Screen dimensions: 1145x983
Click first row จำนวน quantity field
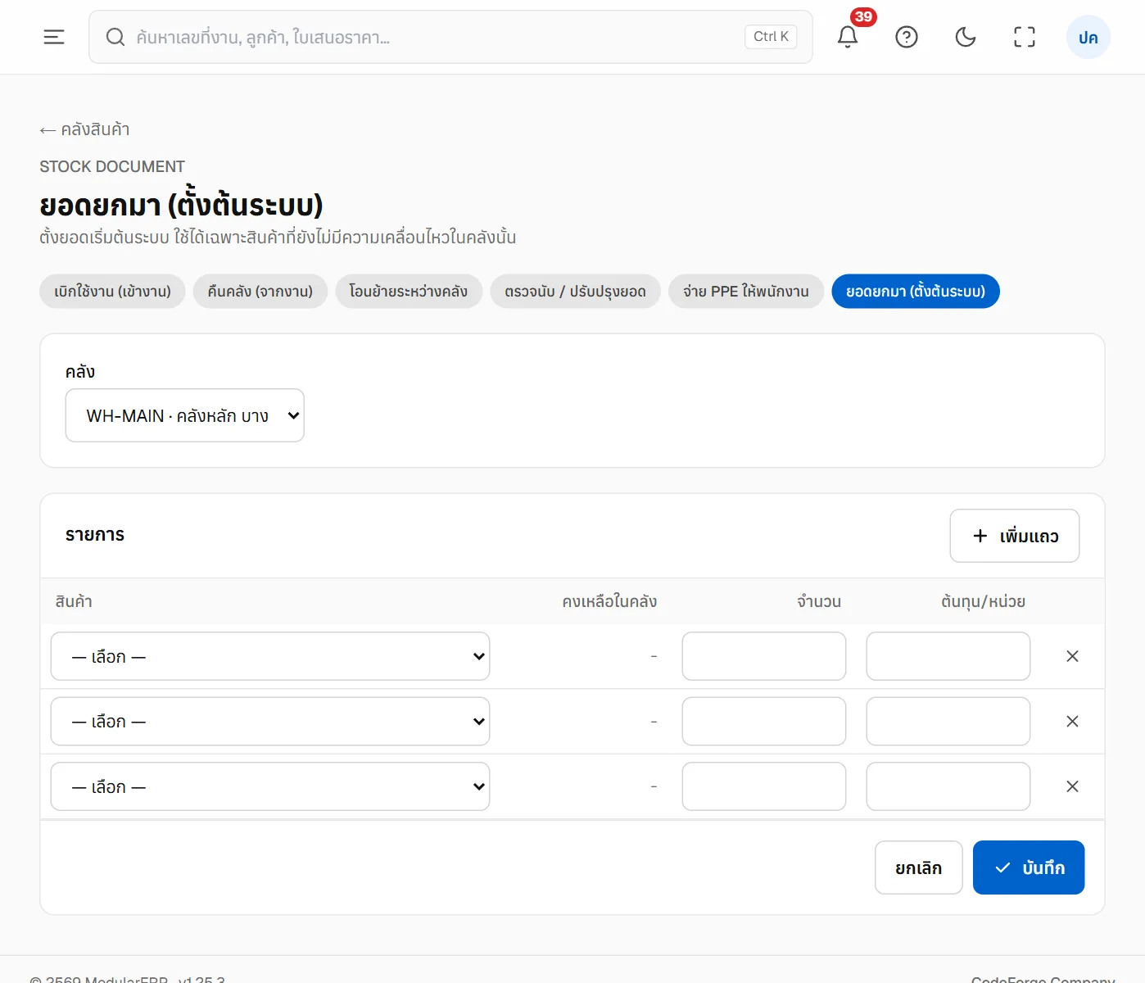764,656
